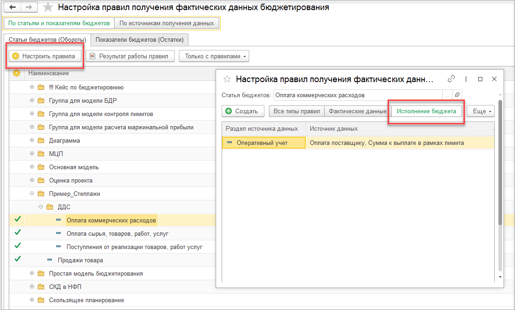This screenshot has height=310, width=515.
Task: Select the Все типы правил filter
Action: point(297,111)
